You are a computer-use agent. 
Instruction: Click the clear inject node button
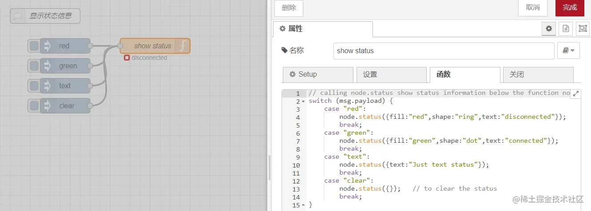pyautogui.click(x=34, y=105)
